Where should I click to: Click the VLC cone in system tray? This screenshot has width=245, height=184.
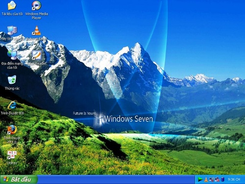pos(206,180)
